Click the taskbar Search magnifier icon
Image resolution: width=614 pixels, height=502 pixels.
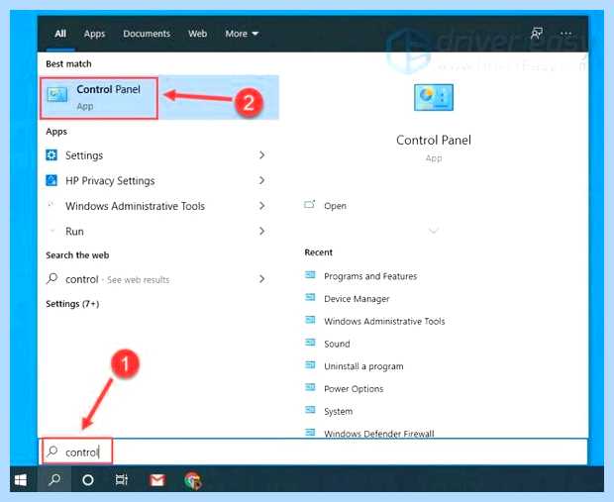click(54, 479)
